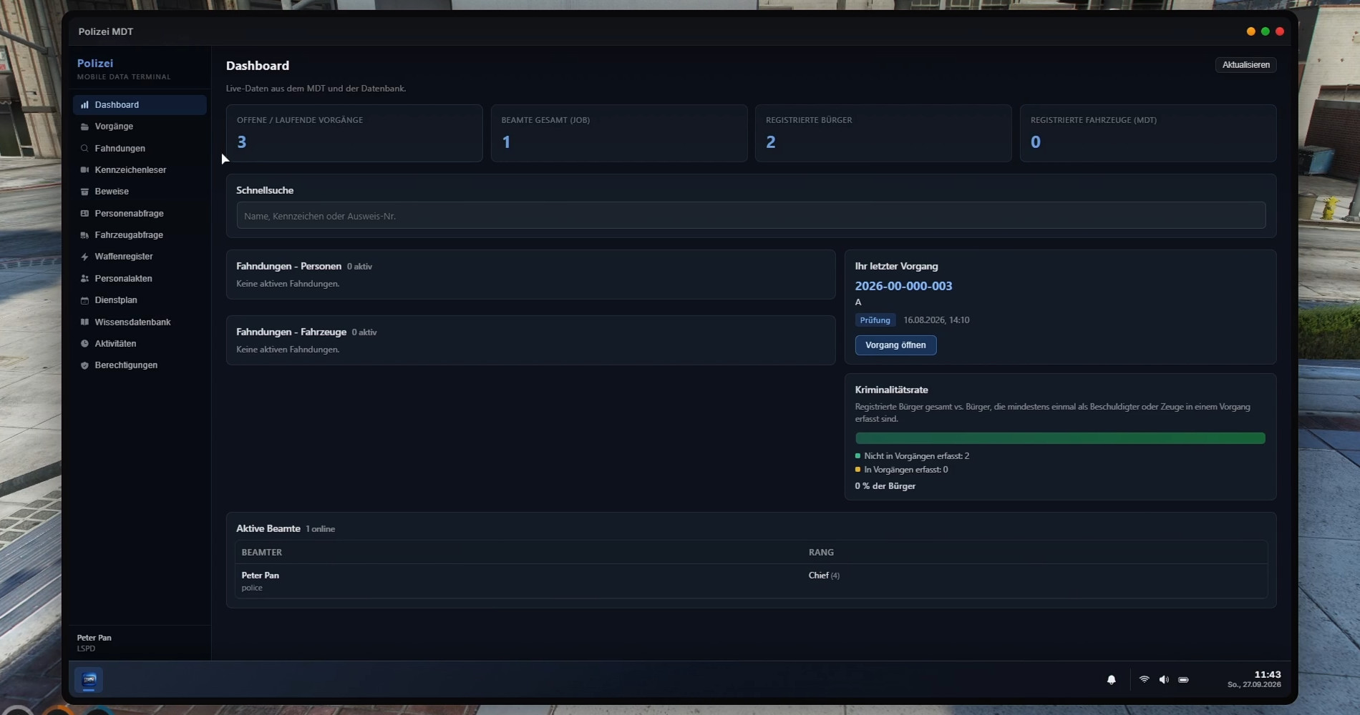Click the battery icon in system tray
The image size is (1360, 715).
pos(1183,680)
